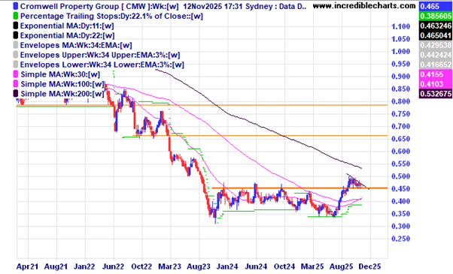The image size is (453, 274).
Task: Click the magenta 0.4103 moving average value
Action: (436, 84)
